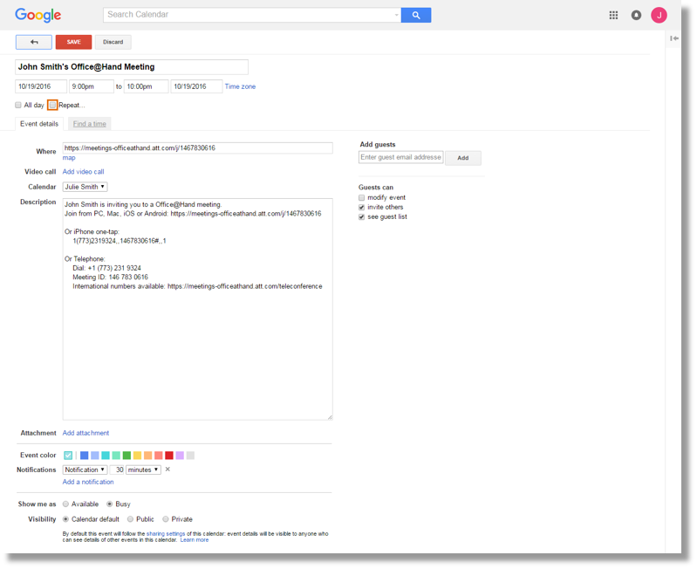
Task: Select Calendar default visibility
Action: 65,519
